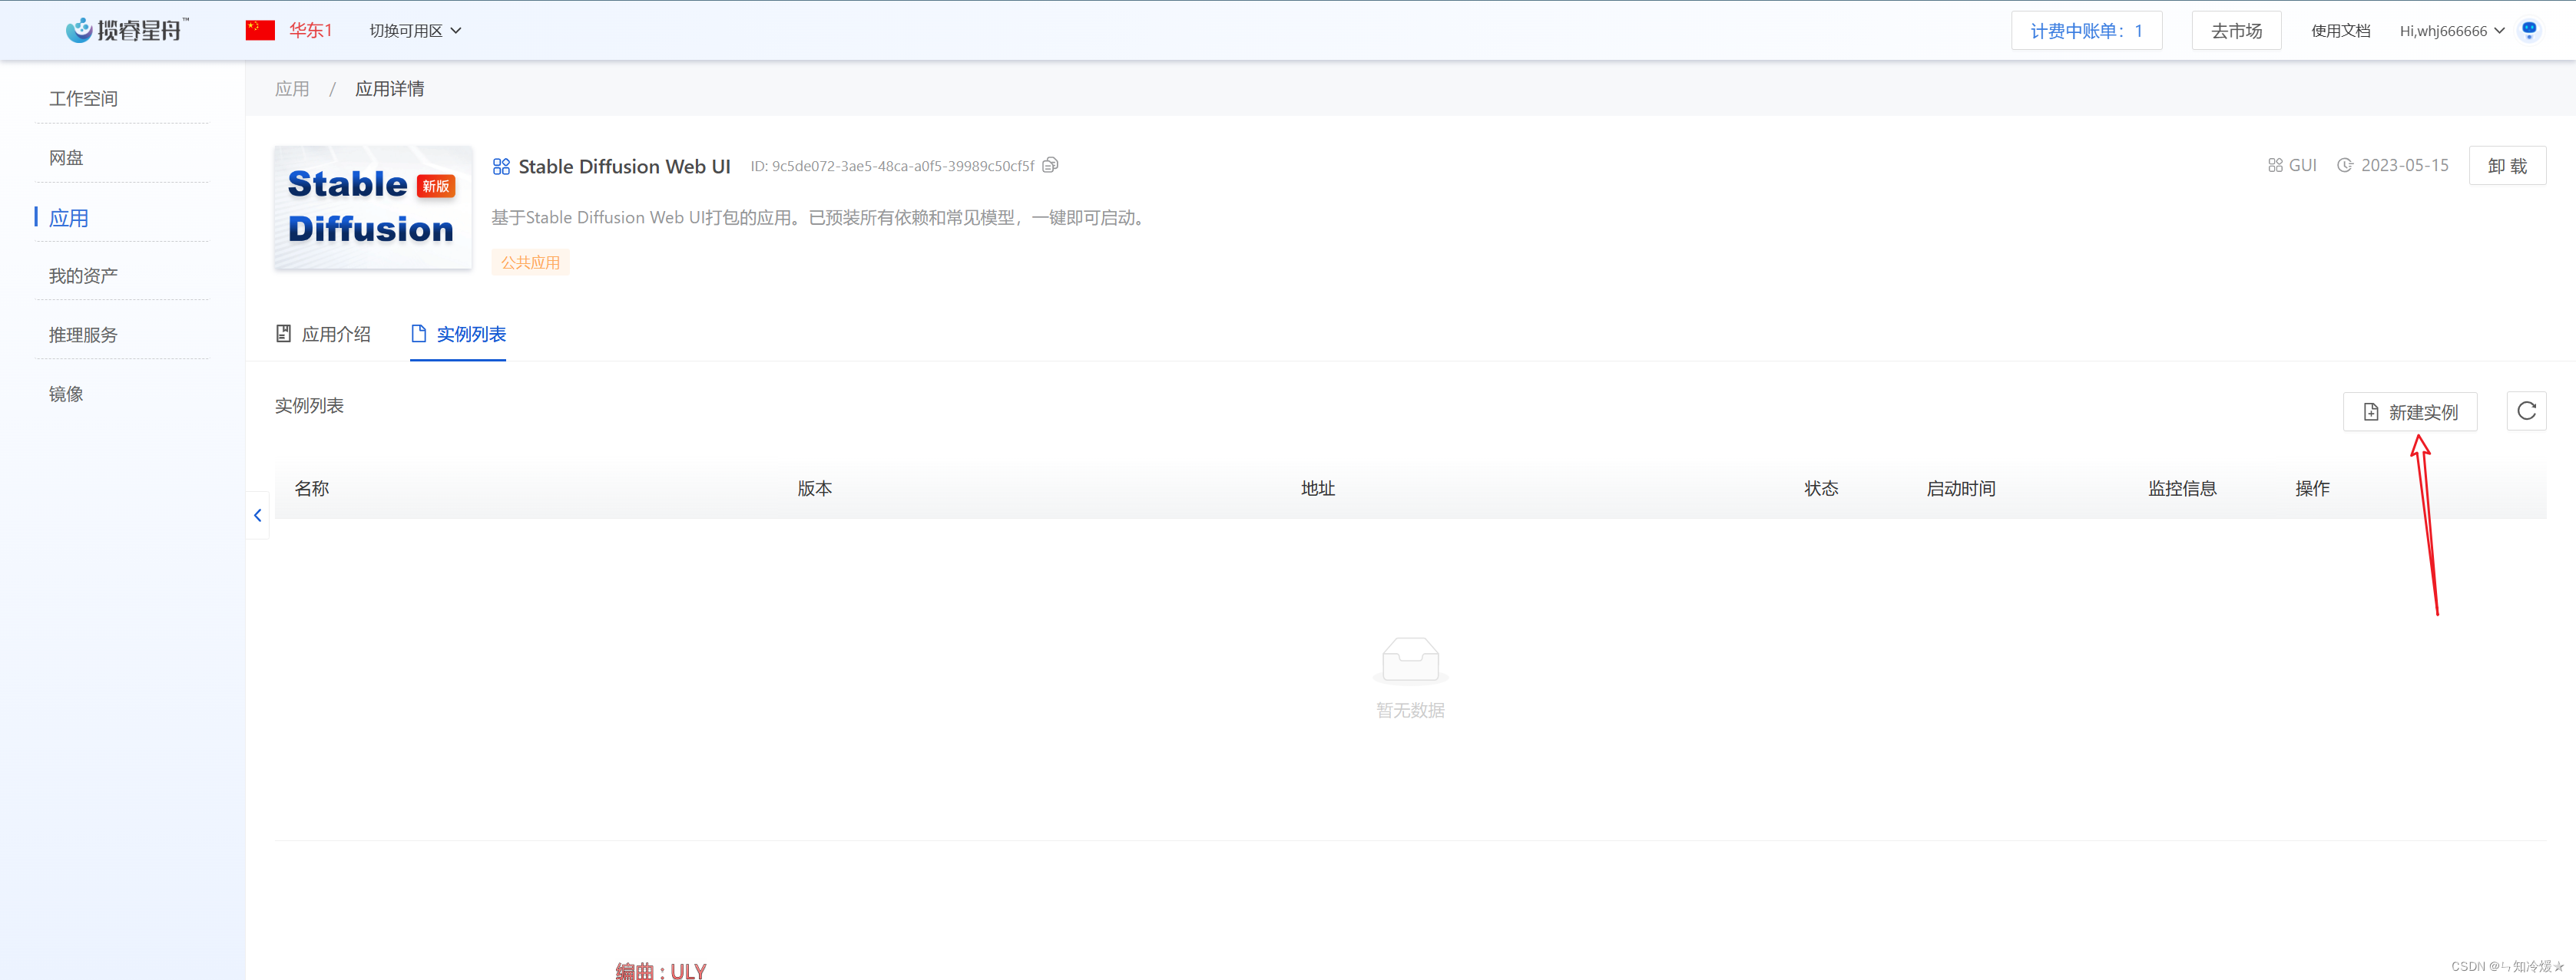The width and height of the screenshot is (2576, 980).
Task: Collapse the sidebar with the left chevron
Action: click(258, 514)
